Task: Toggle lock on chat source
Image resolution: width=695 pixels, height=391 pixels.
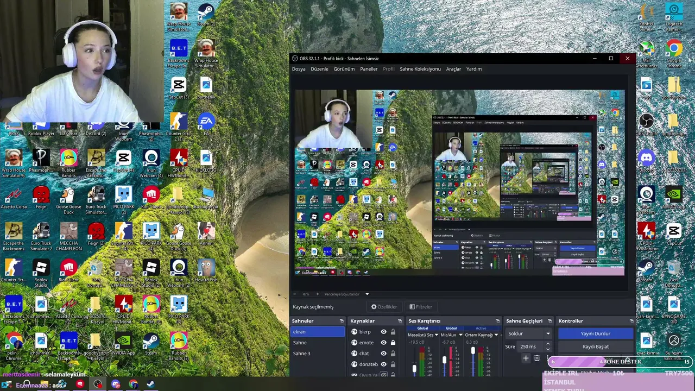Action: (393, 354)
